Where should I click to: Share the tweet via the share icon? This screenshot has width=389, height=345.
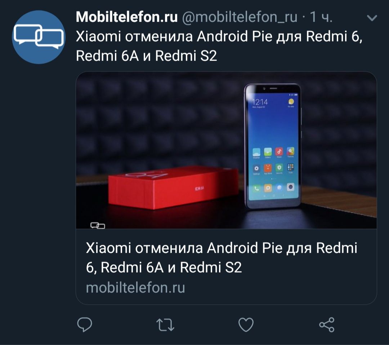click(x=327, y=324)
